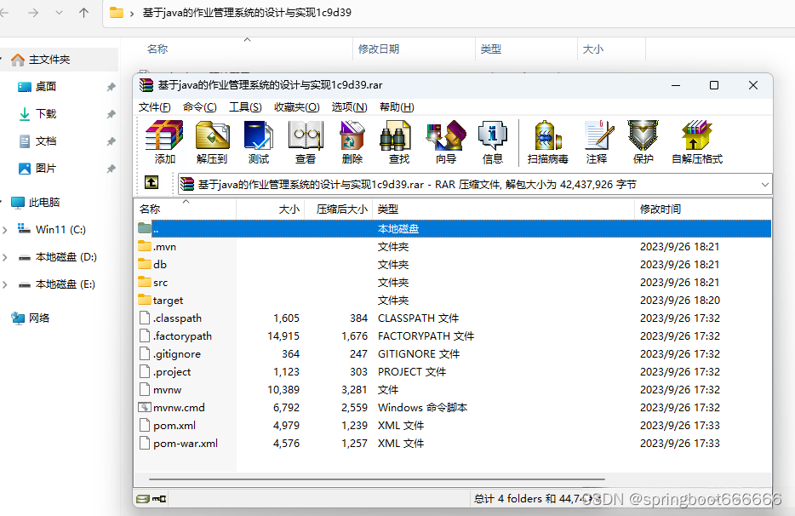
Task: Open Downloads (下载) in sidebar
Action: pyautogui.click(x=46, y=113)
